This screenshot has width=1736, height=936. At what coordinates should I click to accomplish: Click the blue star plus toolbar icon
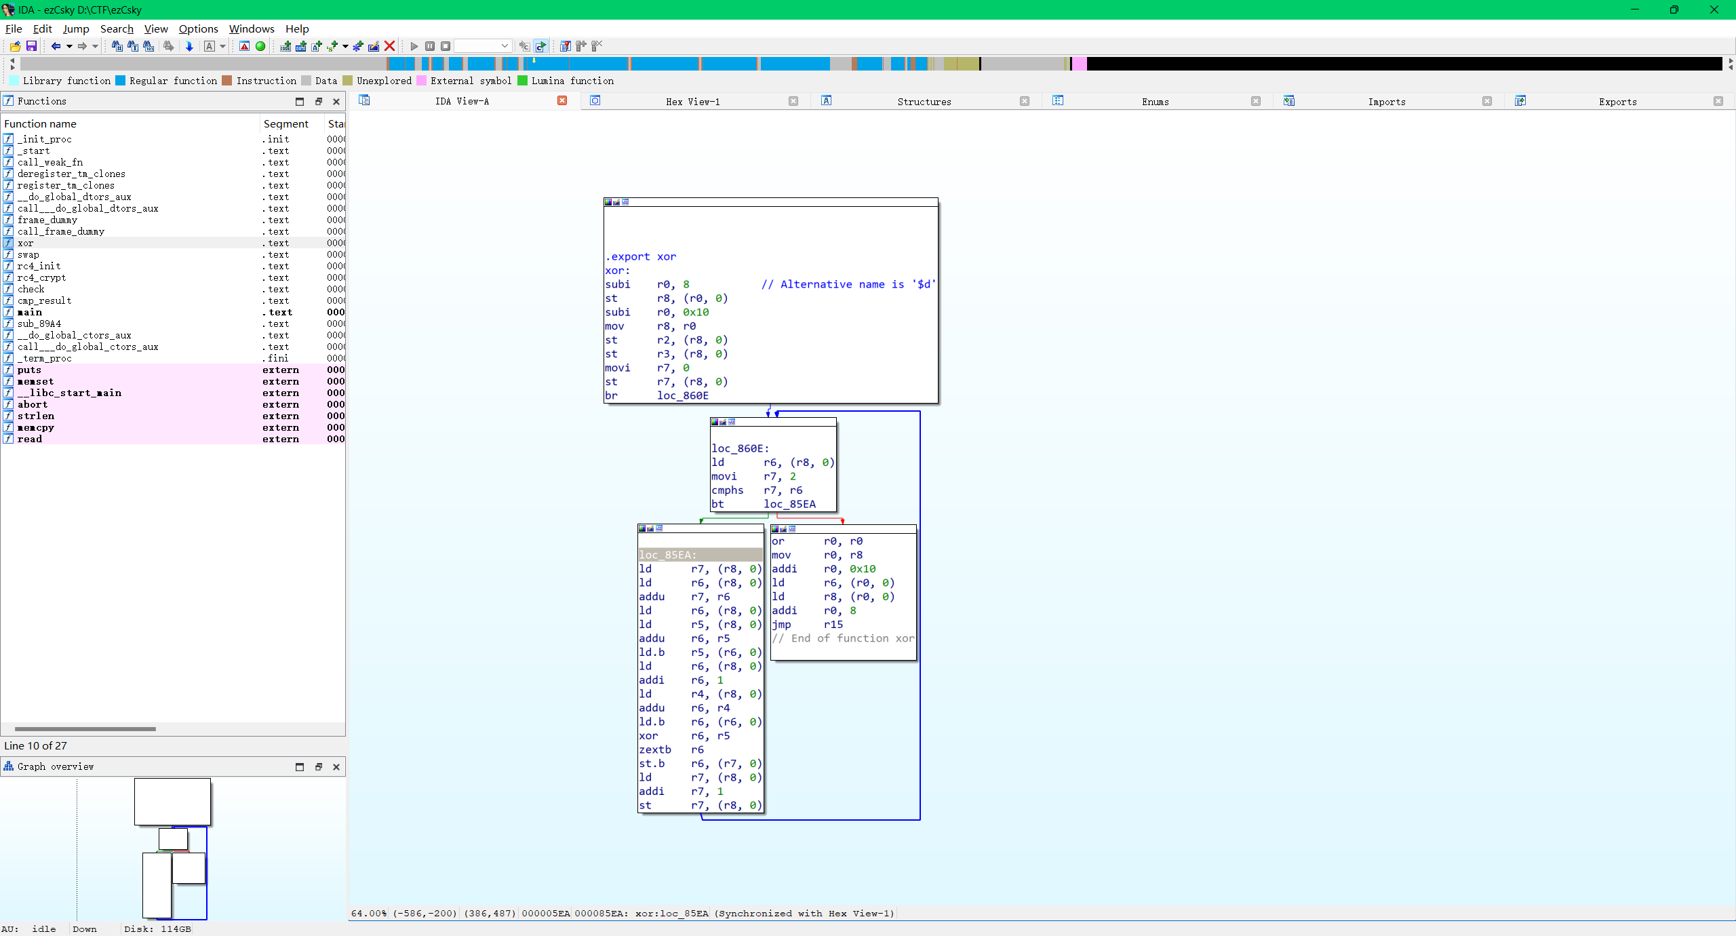pos(358,46)
